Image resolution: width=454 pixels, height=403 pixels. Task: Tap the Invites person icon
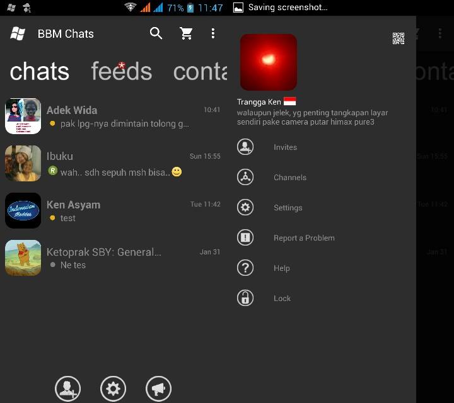[245, 147]
